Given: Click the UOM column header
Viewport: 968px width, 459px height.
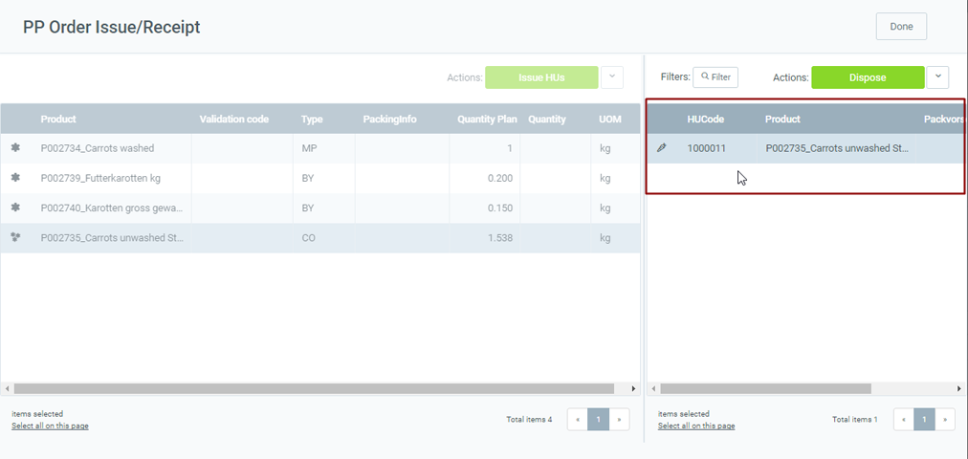Looking at the screenshot, I should coord(610,120).
